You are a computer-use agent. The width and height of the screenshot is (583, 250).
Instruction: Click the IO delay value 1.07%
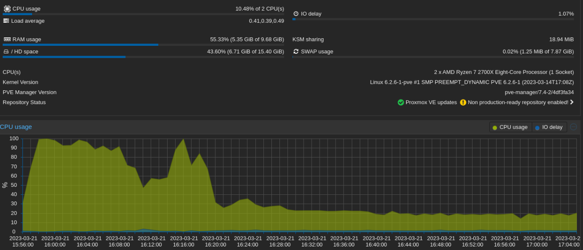point(566,14)
